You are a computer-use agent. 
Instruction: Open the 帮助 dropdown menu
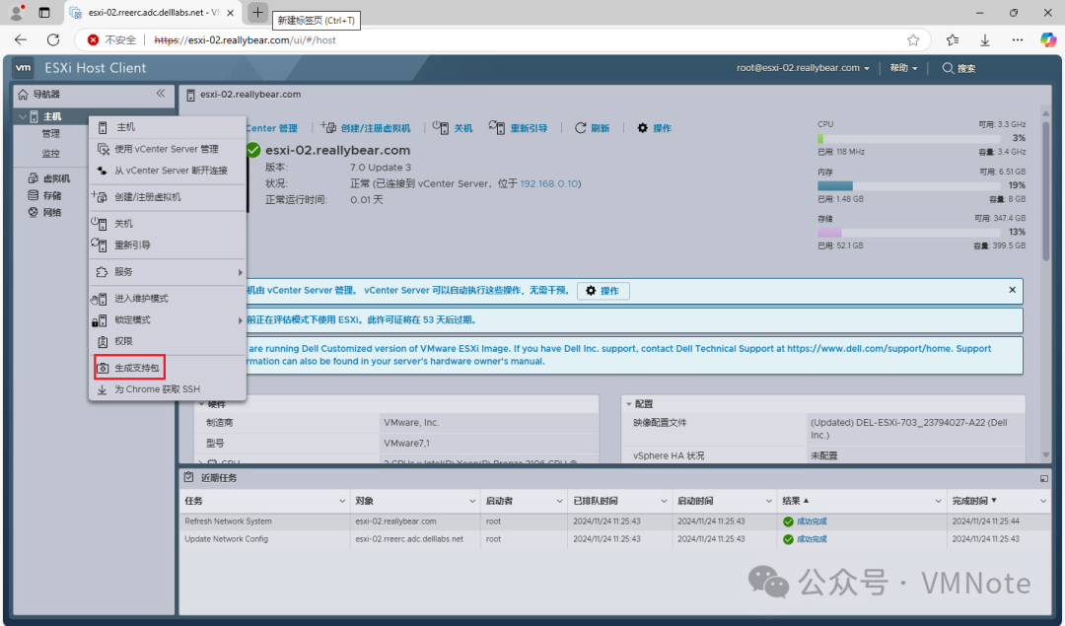coord(903,68)
